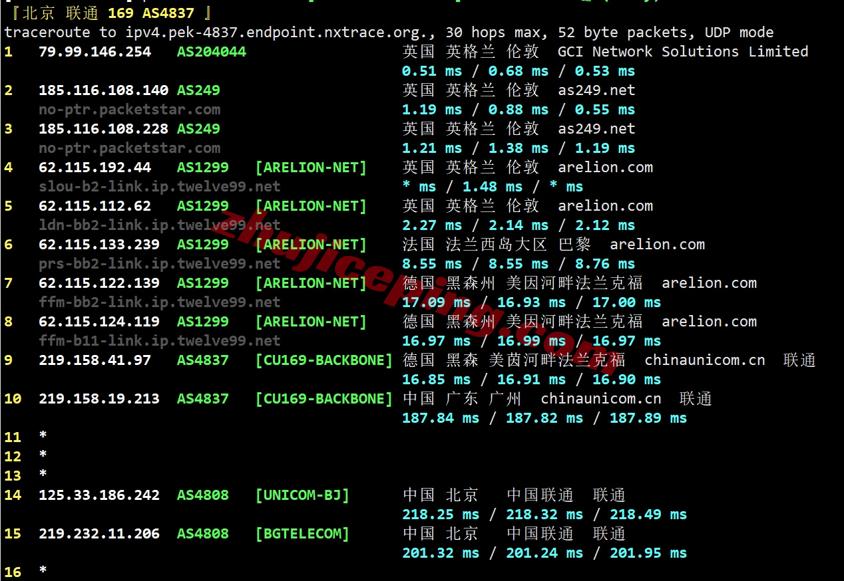The width and height of the screenshot is (844, 581).
Task: Click the IP address 219.158.41.97
Action: (95, 360)
